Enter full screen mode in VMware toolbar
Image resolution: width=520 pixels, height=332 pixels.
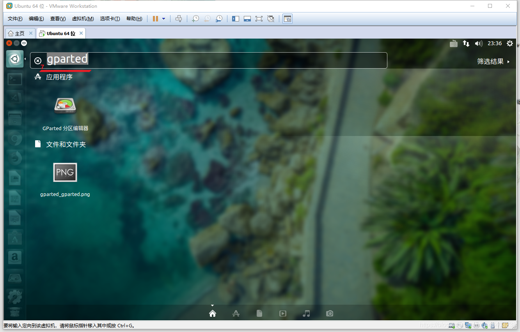point(259,19)
